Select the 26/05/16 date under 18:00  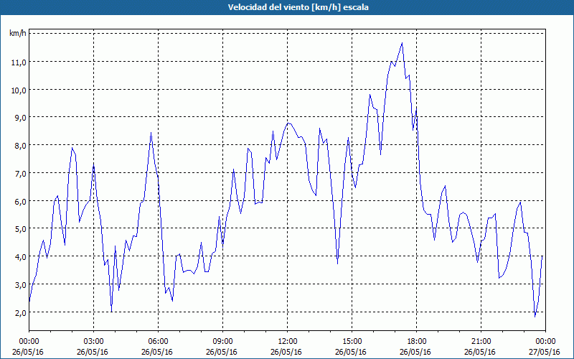pyautogui.click(x=415, y=352)
